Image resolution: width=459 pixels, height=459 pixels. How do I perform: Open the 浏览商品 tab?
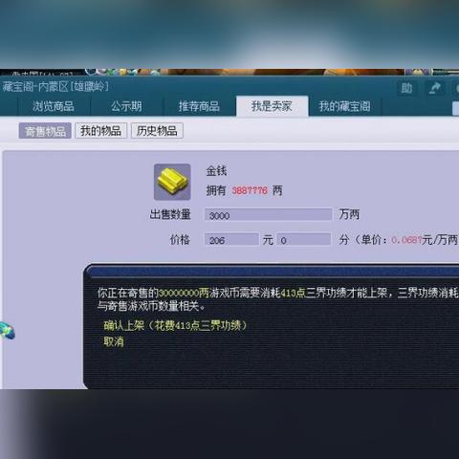click(x=54, y=106)
